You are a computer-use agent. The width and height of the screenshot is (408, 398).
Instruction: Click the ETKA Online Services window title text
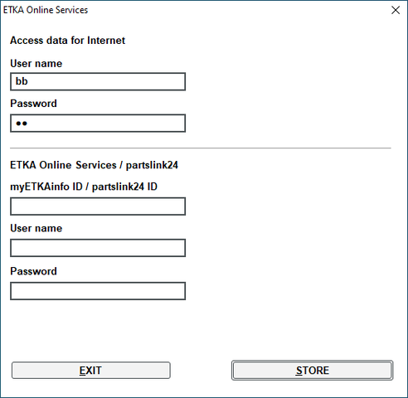pos(46,10)
